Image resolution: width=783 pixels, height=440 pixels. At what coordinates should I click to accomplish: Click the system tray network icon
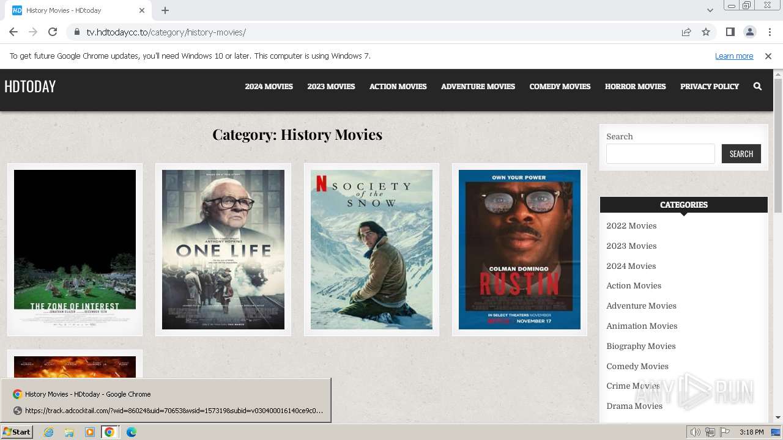710,432
